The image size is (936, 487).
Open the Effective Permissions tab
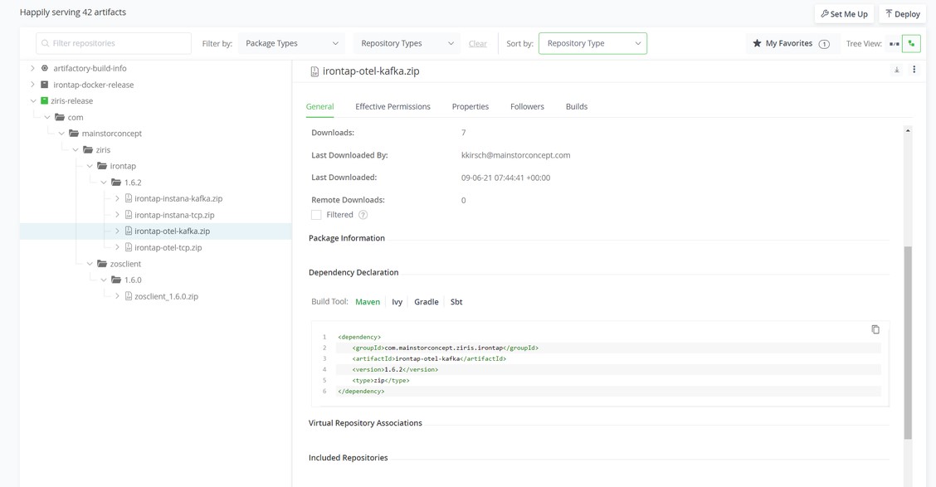pyautogui.click(x=392, y=107)
